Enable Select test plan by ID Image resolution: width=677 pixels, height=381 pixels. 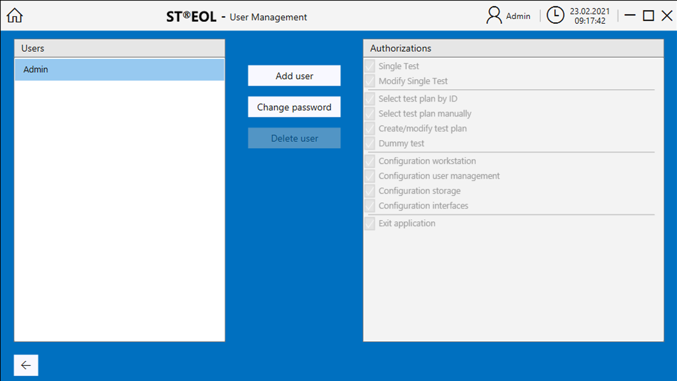(x=370, y=99)
